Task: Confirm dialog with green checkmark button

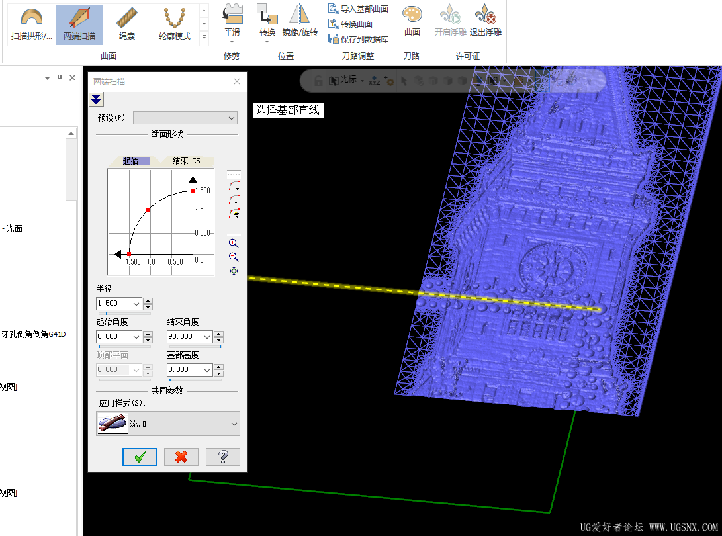Action: 140,457
